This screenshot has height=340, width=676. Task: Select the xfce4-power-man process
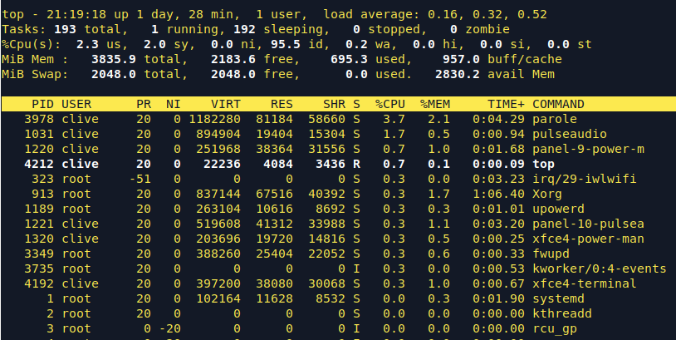589,239
